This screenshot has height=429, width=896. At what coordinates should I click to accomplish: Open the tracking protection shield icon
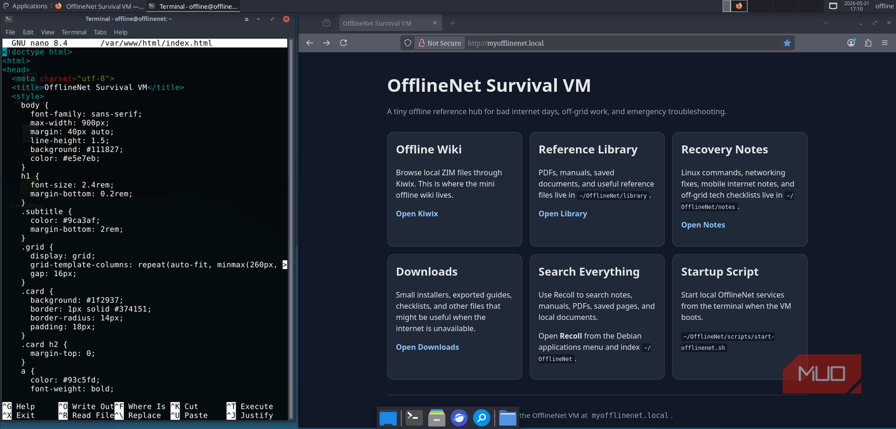[408, 43]
